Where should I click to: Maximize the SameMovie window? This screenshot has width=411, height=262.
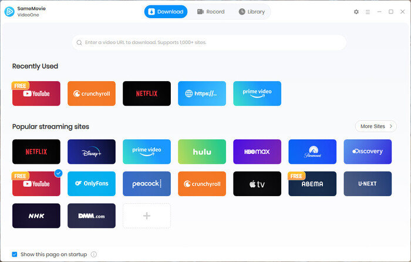pos(391,12)
